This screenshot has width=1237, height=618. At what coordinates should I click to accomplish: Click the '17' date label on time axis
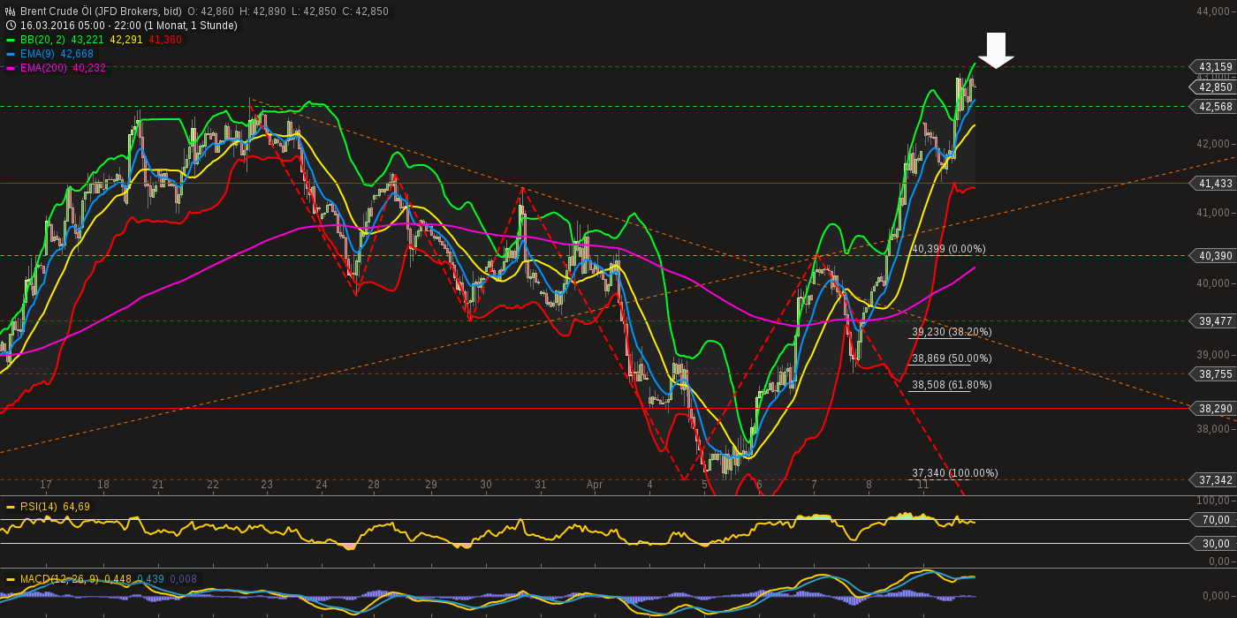pos(46,486)
